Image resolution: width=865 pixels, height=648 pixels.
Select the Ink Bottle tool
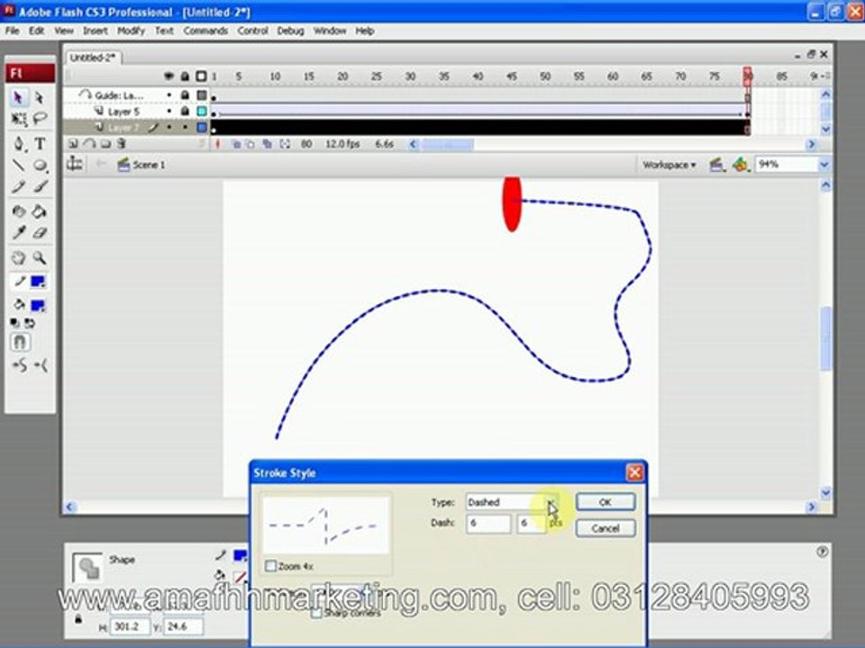[x=18, y=211]
